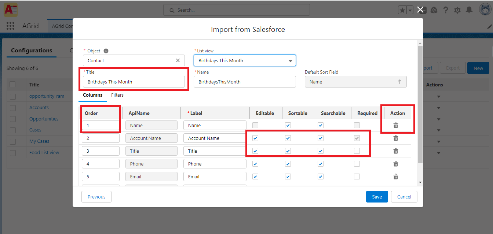Toggle Sortable checkbox for Phone row

point(288,164)
